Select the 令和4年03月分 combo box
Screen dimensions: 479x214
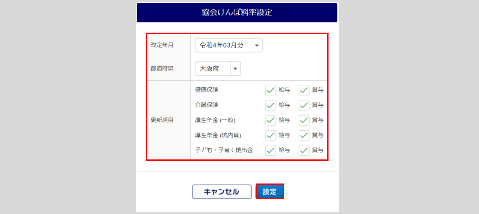223,46
